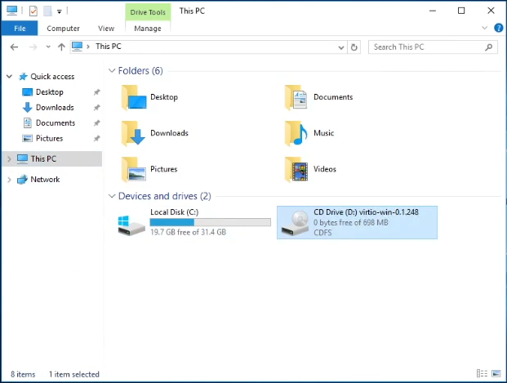The image size is (507, 383).
Task: Select Desktop in Quick access sidebar
Action: click(x=51, y=92)
